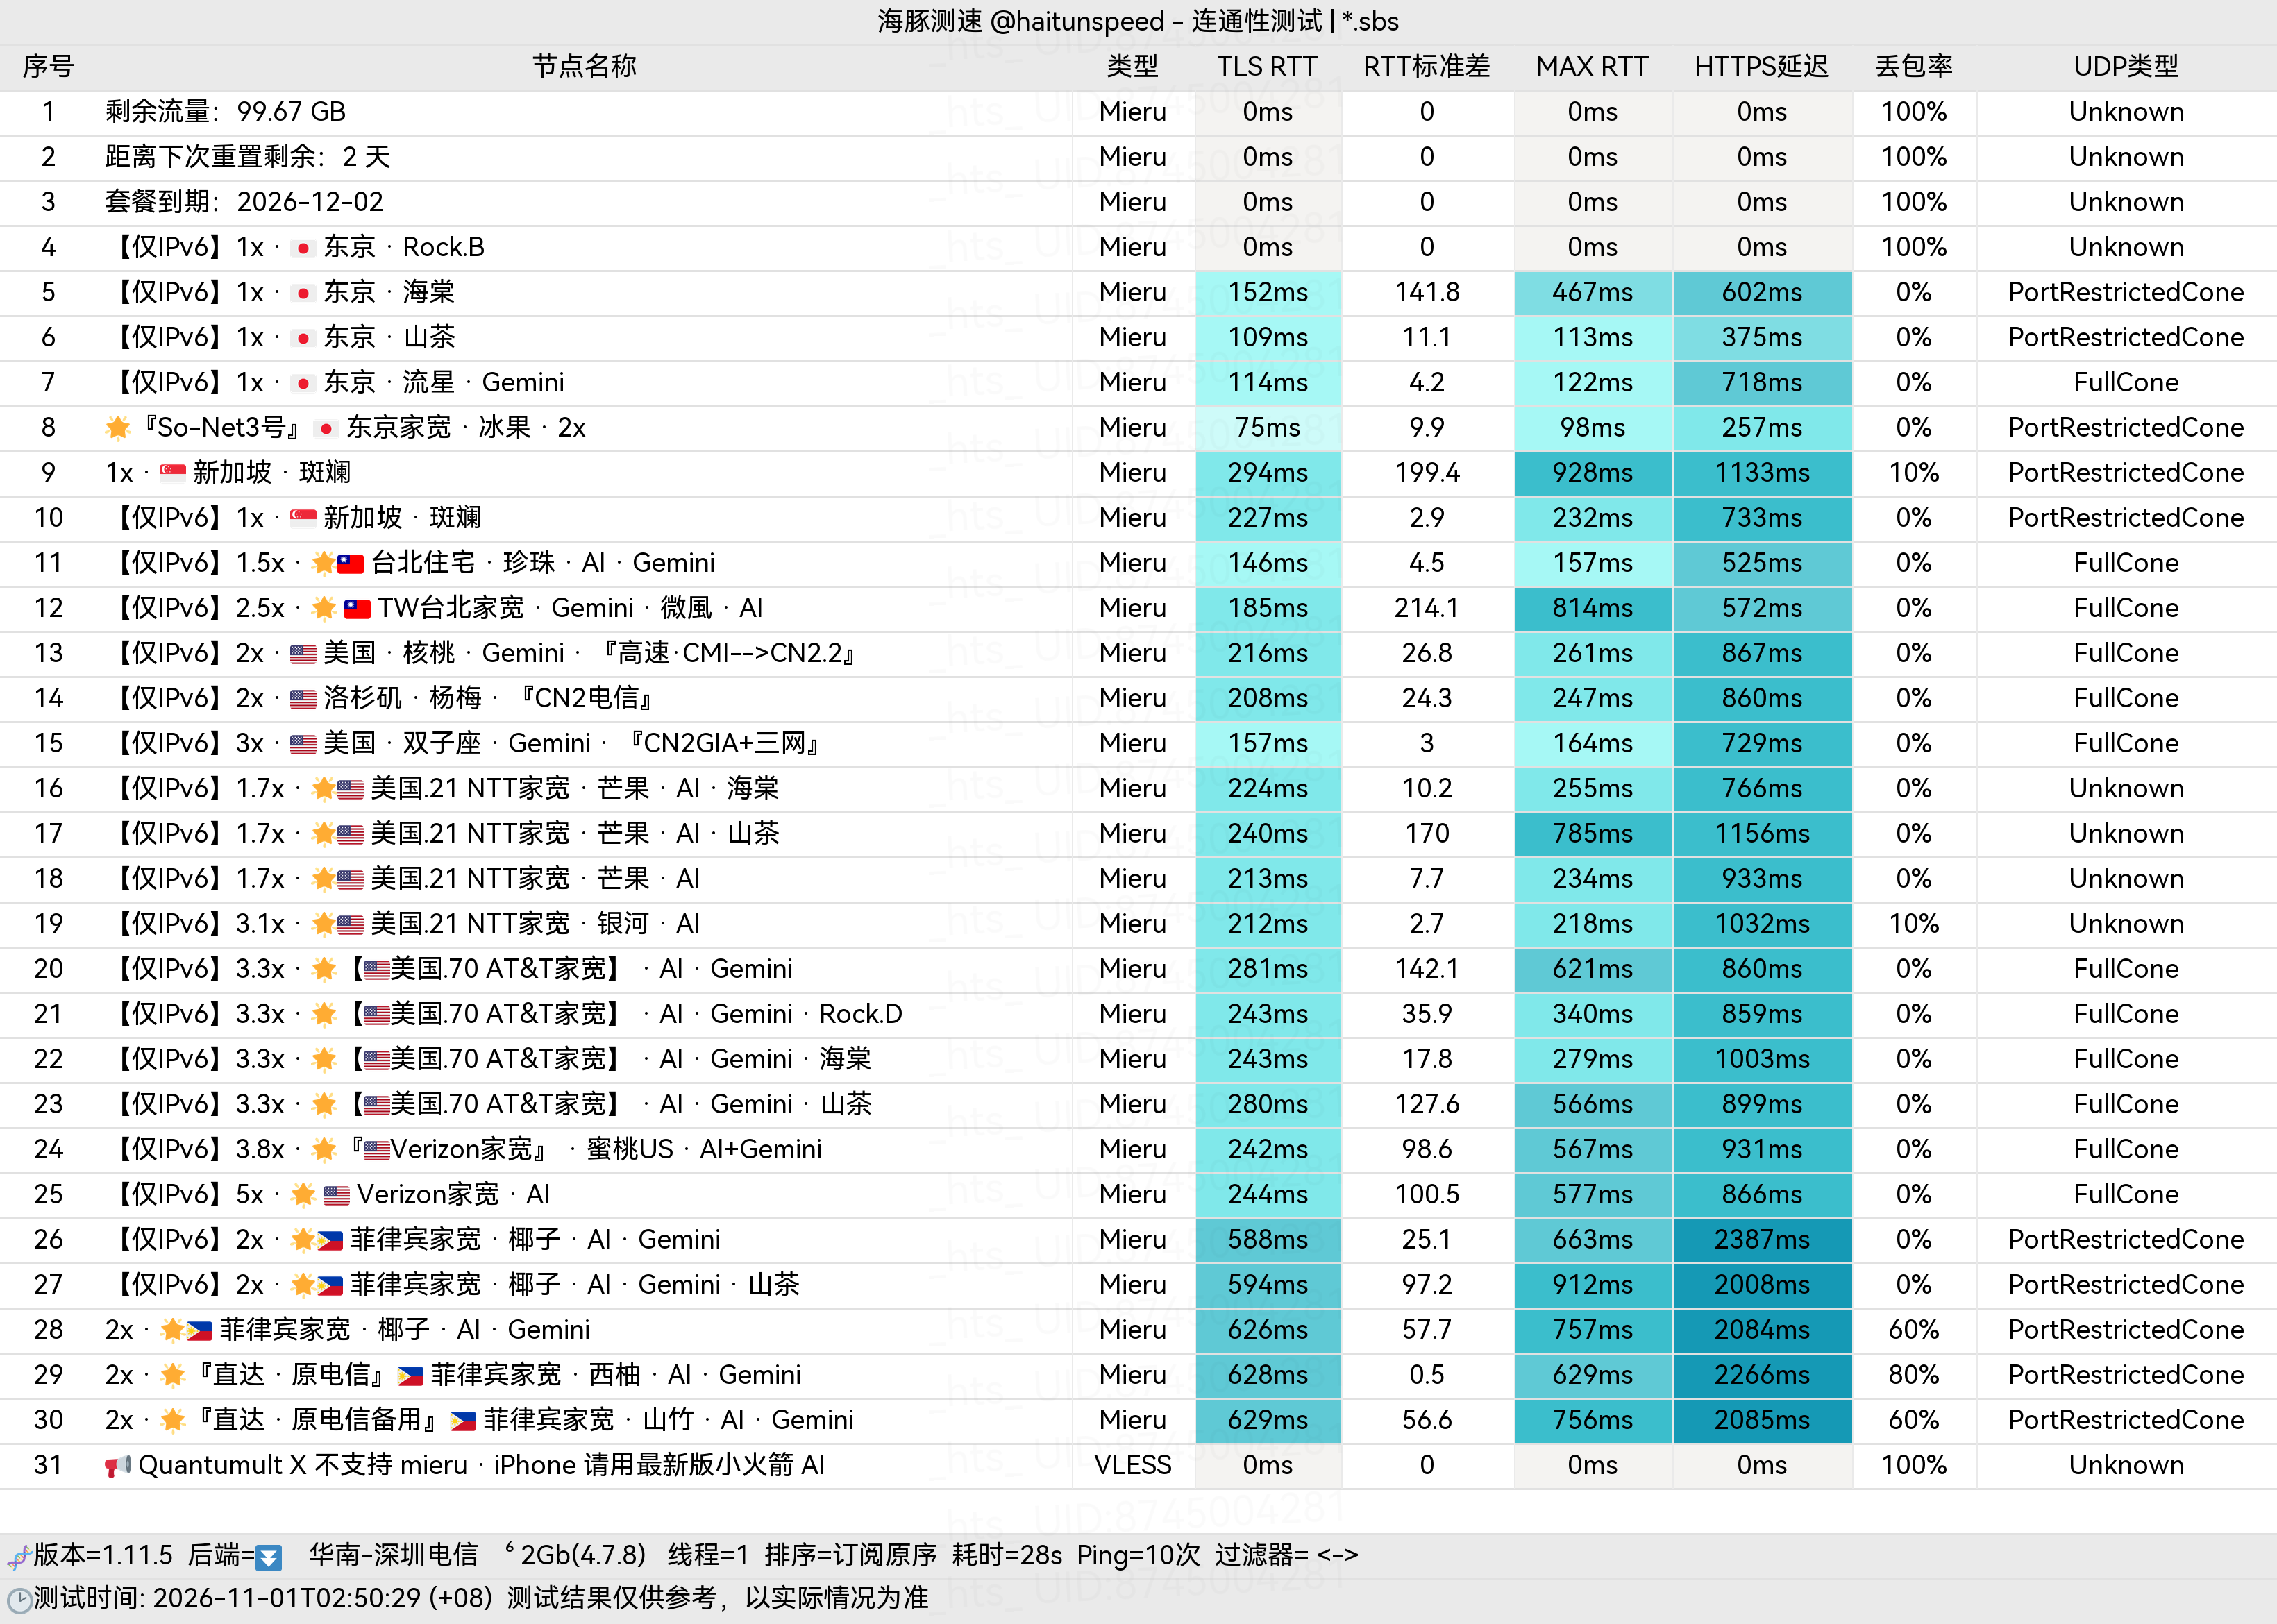Click the Singapore flag in row 9
Image resolution: width=2277 pixels, height=1624 pixels.
[x=173, y=472]
